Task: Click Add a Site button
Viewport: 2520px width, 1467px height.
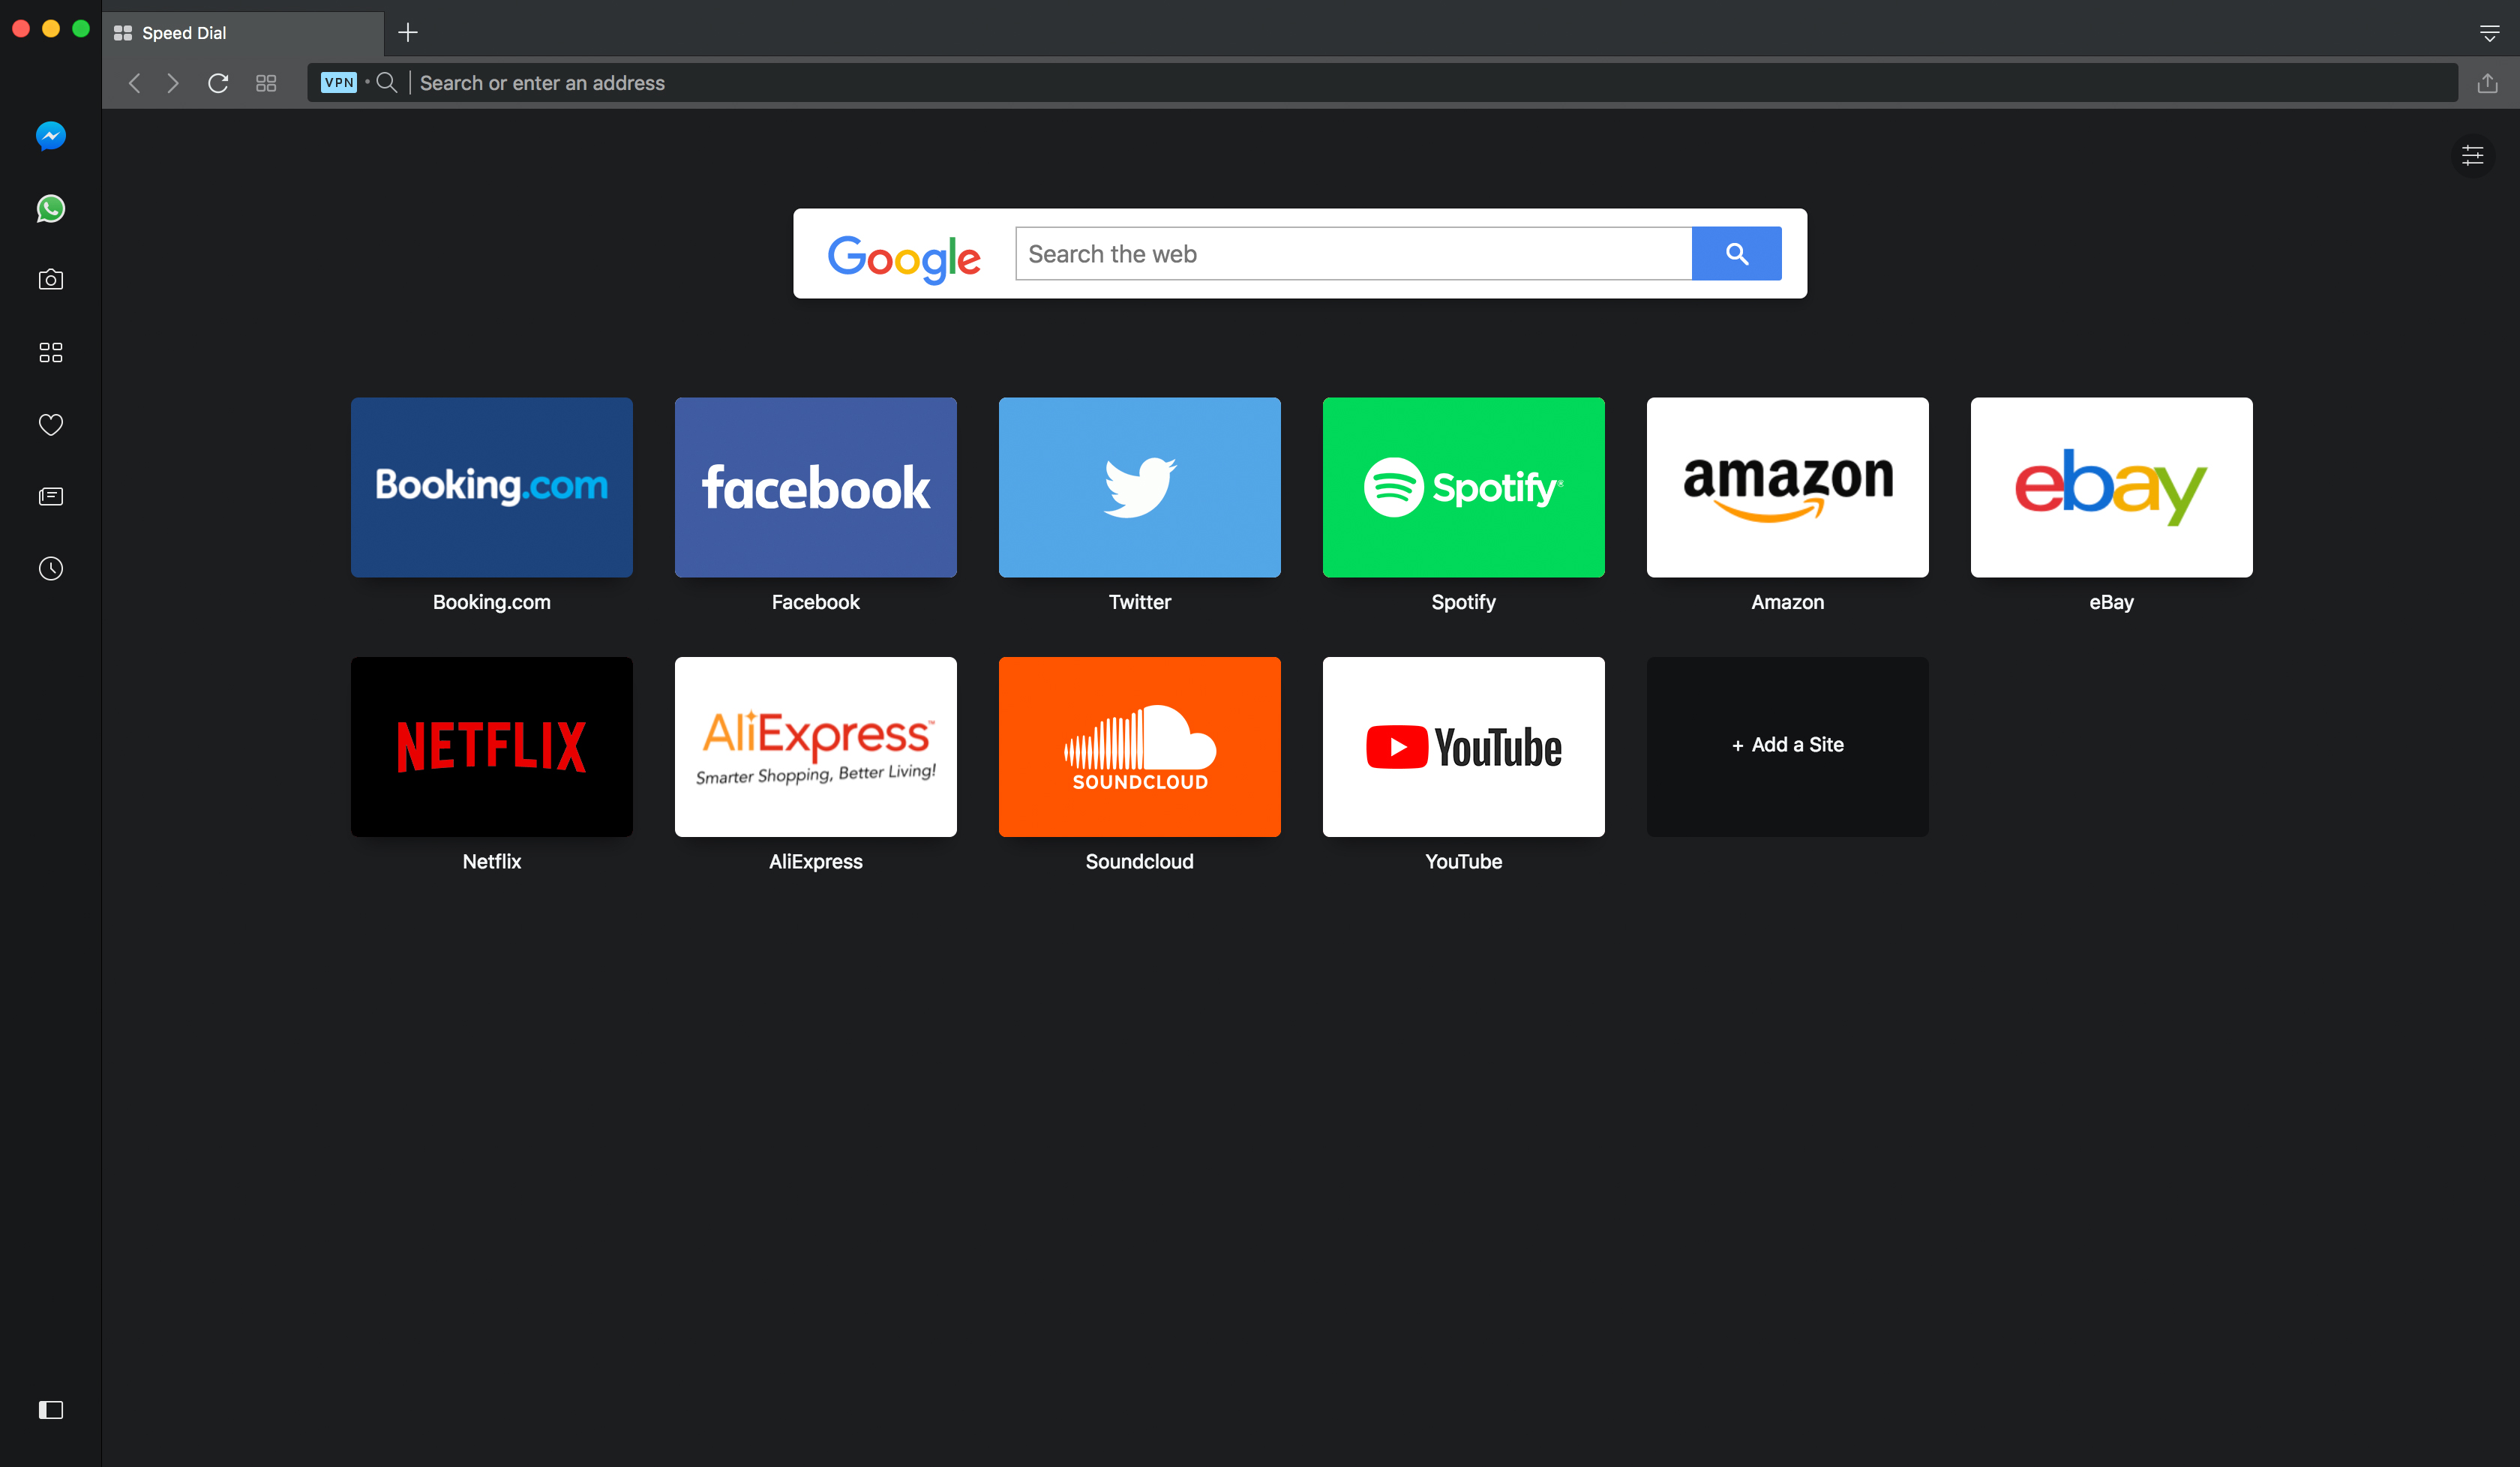Action: pos(1786,744)
